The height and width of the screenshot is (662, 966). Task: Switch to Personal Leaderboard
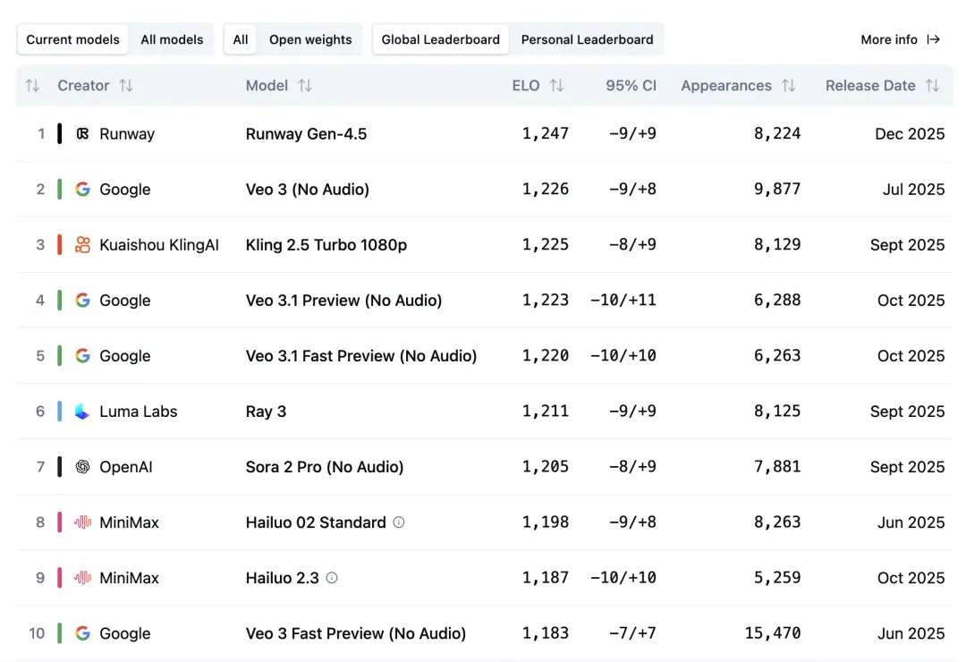587,39
